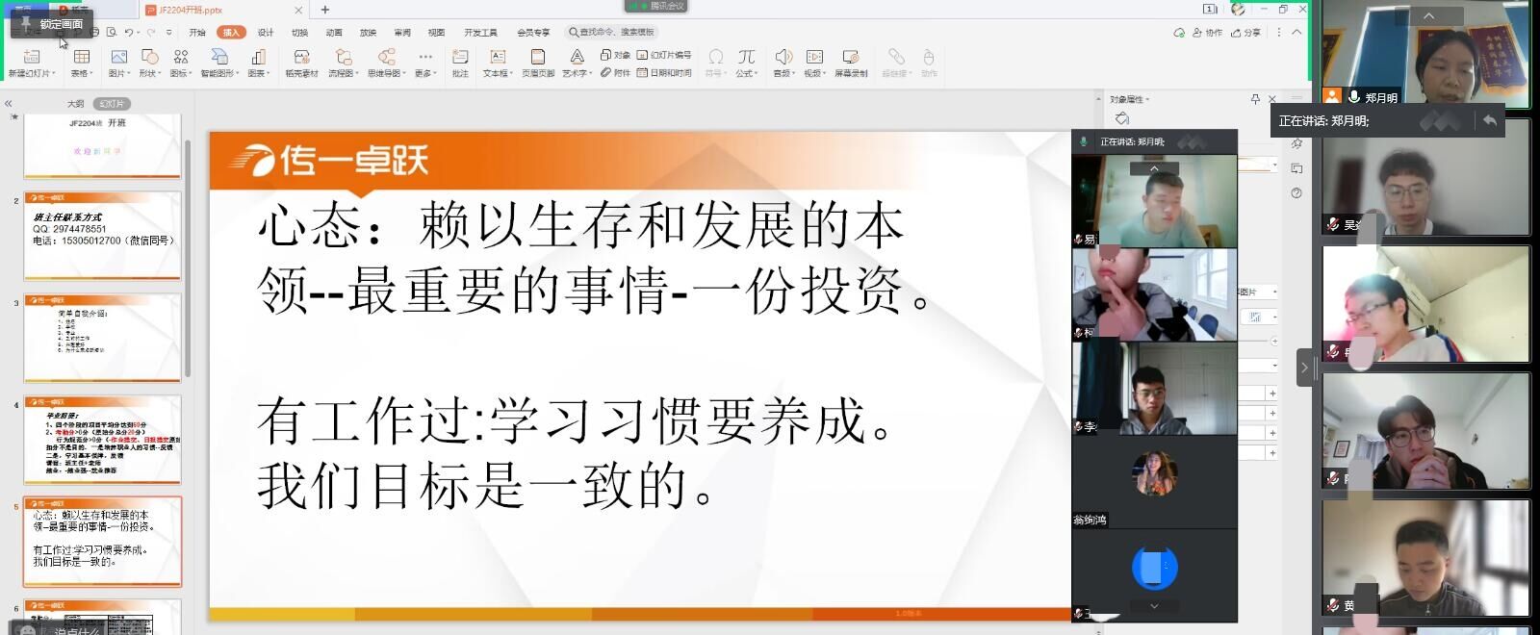Click the cloud sync status icon
Screen dimensions: 1540x635
point(1178,33)
